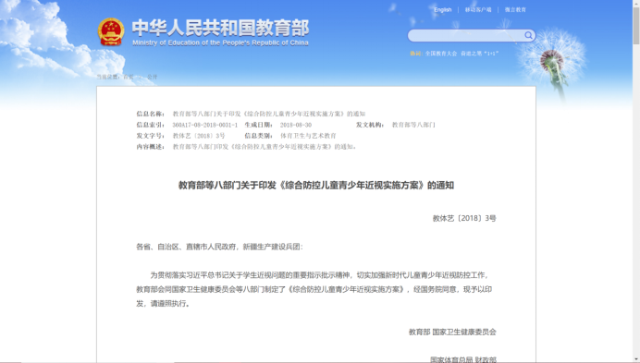Screen dimensions: 640x363
Task: Click the 内容概述 summary text
Action: pyautogui.click(x=265, y=147)
